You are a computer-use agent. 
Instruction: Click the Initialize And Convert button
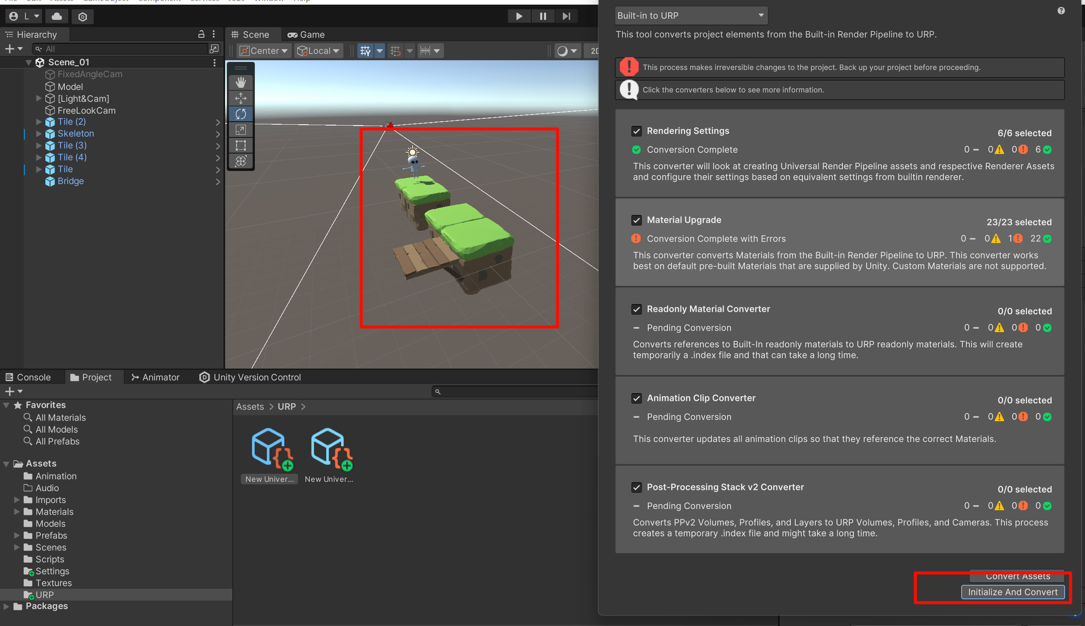coord(1012,592)
